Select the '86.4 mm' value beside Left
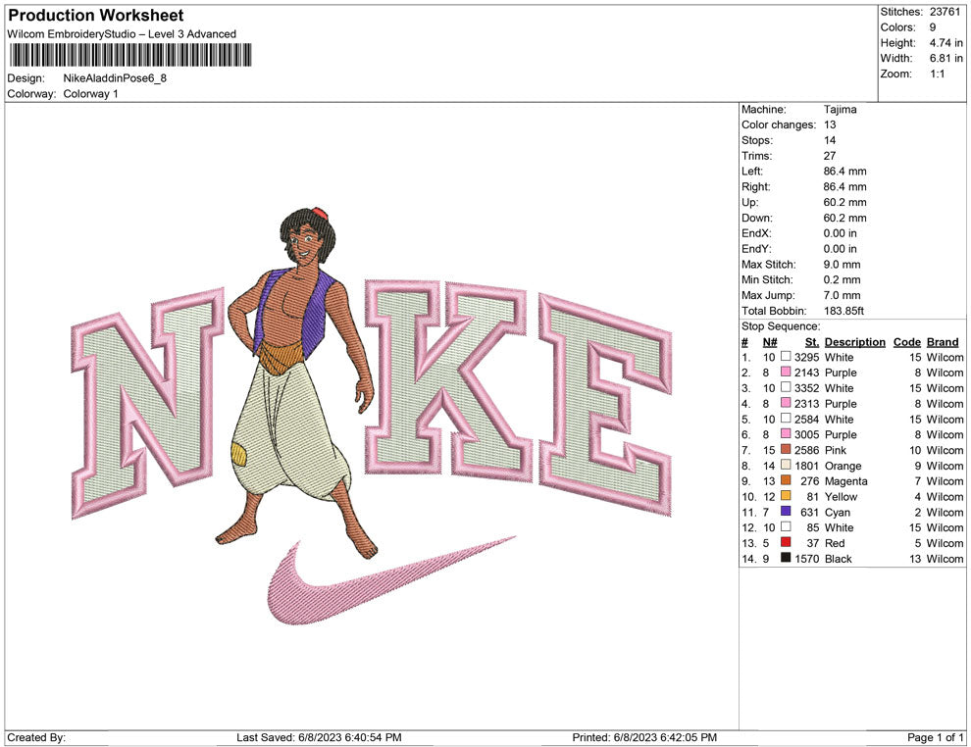The image size is (971, 747). click(x=844, y=171)
